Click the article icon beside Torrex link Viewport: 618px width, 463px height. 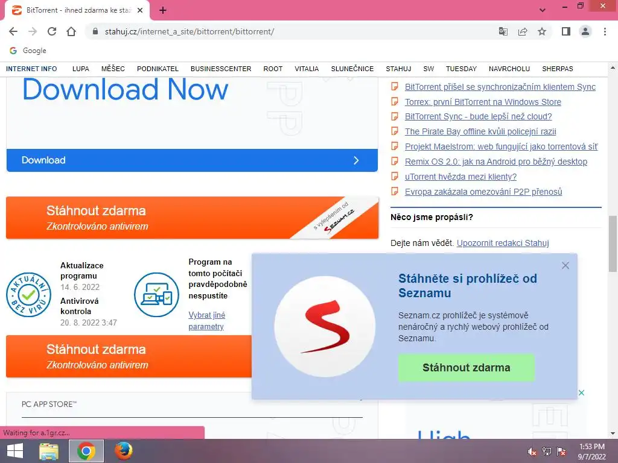tap(395, 101)
